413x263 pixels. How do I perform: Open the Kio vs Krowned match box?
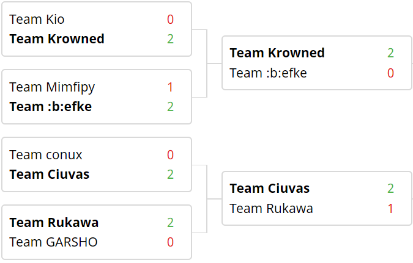[x=97, y=29]
